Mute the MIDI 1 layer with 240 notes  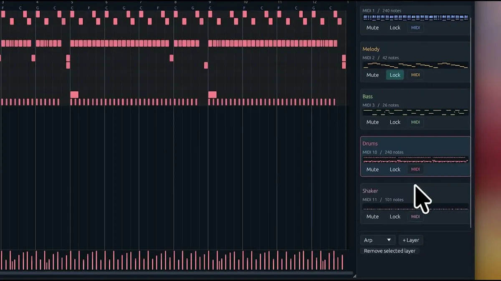(372, 27)
